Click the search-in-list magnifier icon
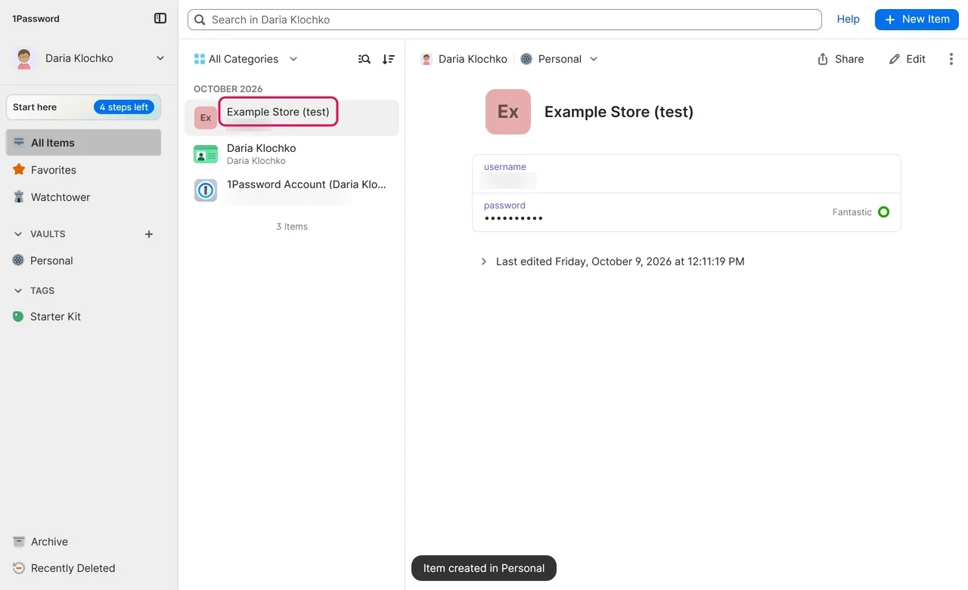This screenshot has height=590, width=968. tap(365, 59)
